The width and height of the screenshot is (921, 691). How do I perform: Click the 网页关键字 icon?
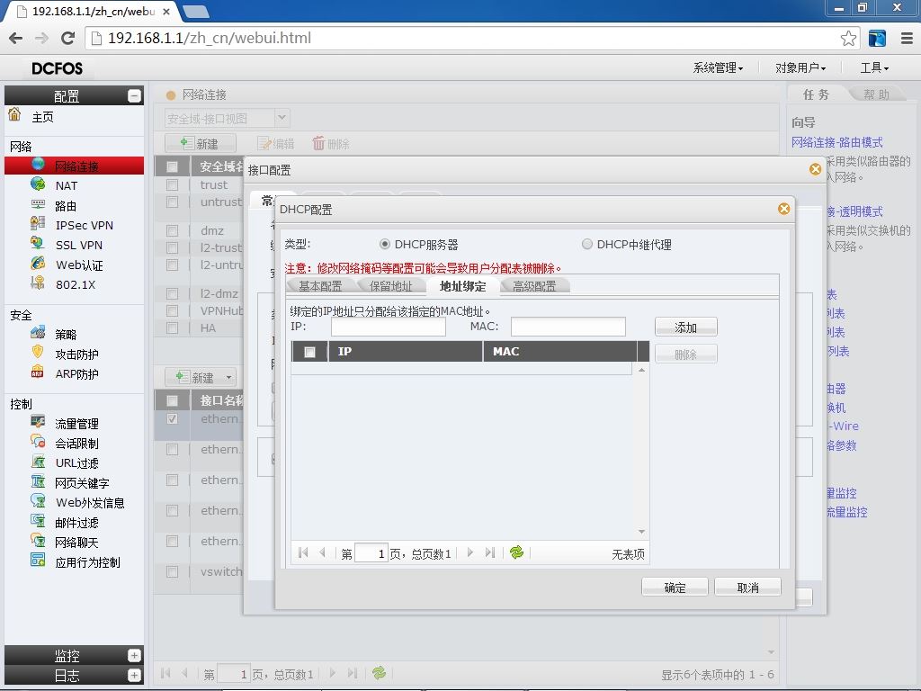tap(38, 482)
